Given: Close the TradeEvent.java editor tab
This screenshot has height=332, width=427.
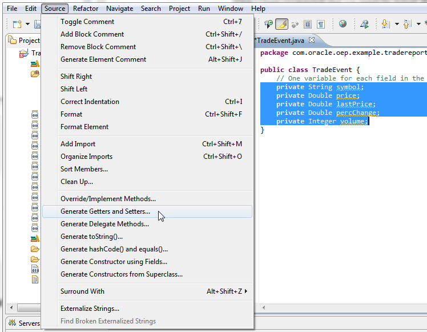Looking at the screenshot, I should coord(312,41).
